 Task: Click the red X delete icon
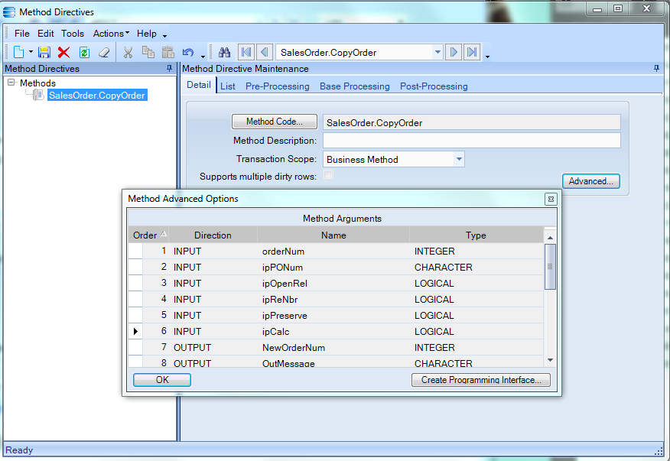click(64, 52)
